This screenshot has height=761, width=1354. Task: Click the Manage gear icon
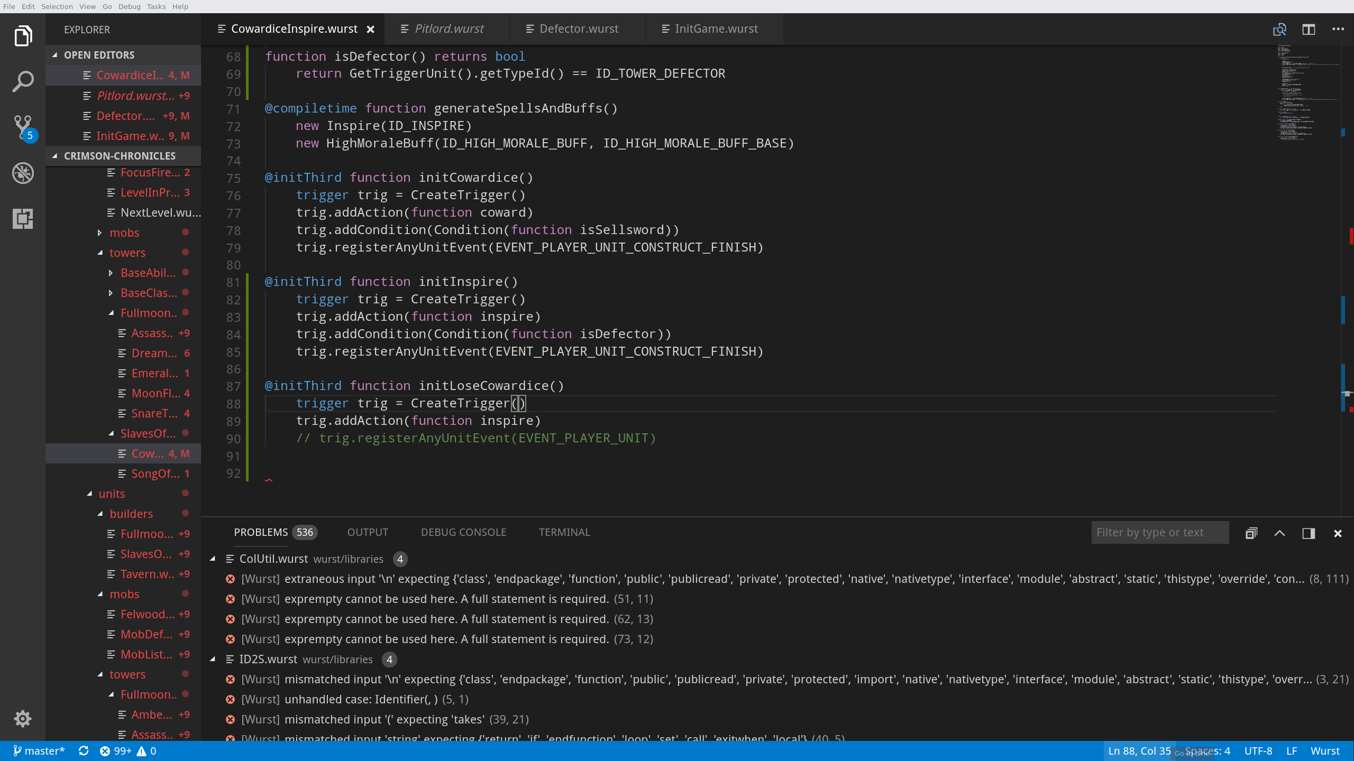[23, 718]
